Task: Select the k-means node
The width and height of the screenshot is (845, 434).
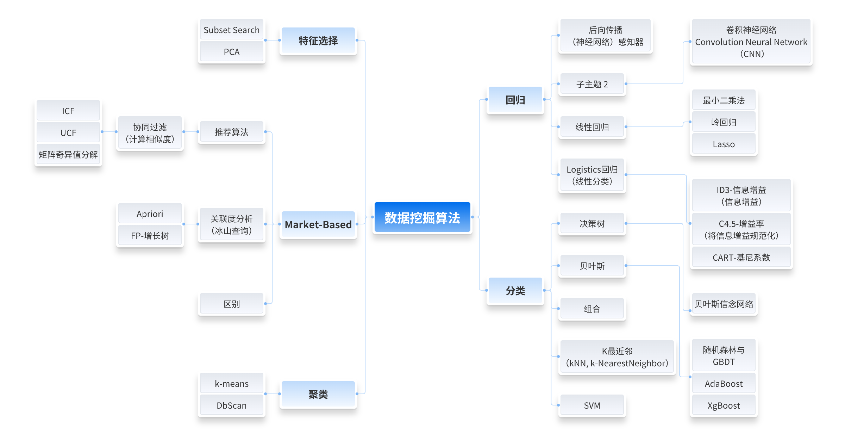Action: [x=231, y=384]
